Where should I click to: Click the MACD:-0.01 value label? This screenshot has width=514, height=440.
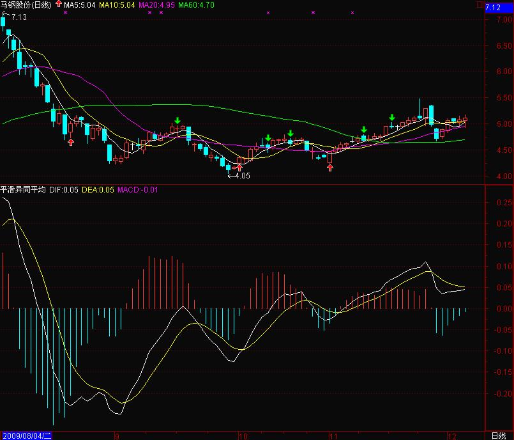[x=138, y=190]
